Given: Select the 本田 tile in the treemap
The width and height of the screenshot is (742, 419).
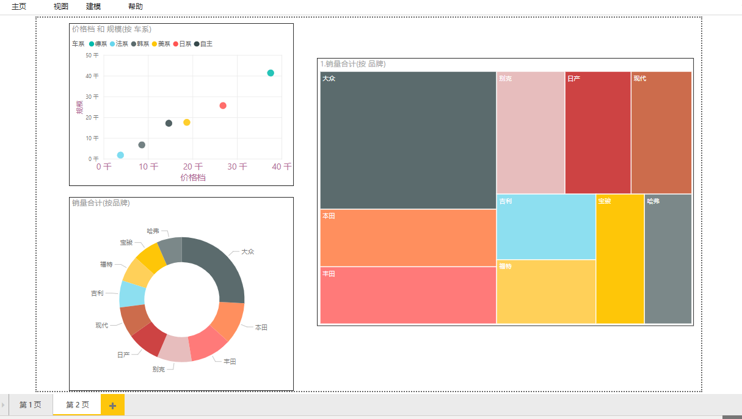Looking at the screenshot, I should (x=408, y=238).
